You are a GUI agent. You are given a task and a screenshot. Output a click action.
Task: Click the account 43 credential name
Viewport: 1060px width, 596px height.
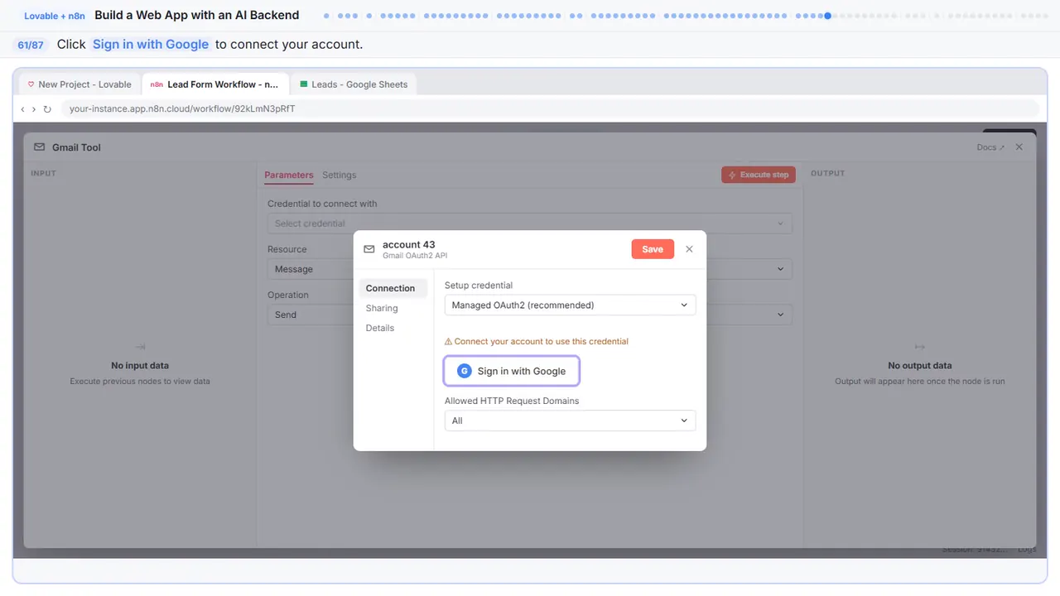tap(408, 244)
